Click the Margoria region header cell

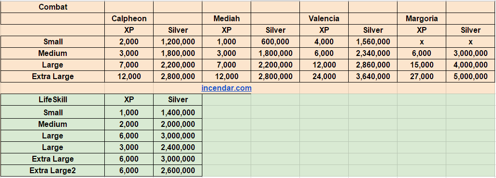pos(422,19)
